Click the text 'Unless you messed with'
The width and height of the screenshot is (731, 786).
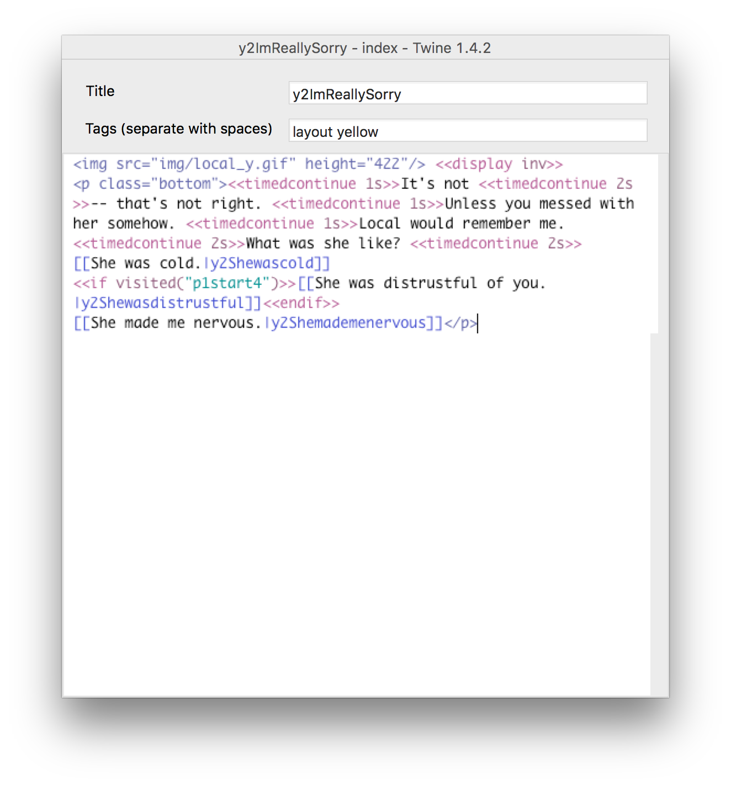point(539,204)
